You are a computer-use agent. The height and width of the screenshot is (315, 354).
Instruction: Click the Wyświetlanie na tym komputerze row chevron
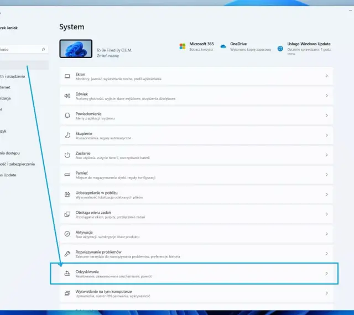[327, 293]
